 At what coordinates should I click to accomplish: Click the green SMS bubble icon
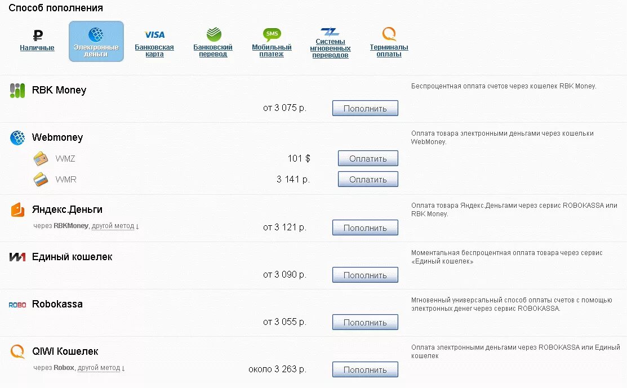(272, 34)
